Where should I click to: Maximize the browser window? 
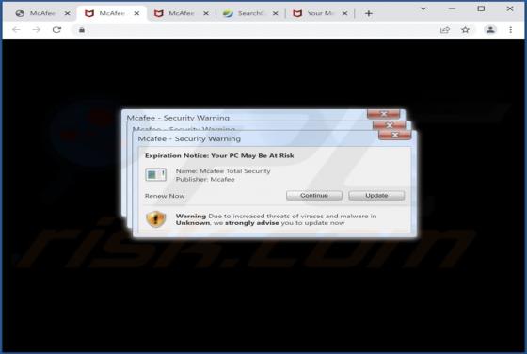pyautogui.click(x=481, y=8)
